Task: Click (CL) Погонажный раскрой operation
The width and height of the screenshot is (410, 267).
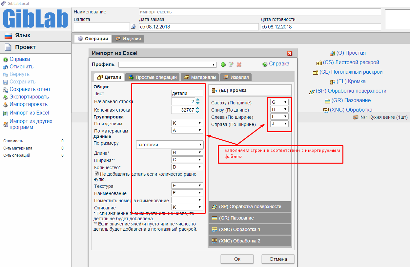Action: pyautogui.click(x=351, y=72)
